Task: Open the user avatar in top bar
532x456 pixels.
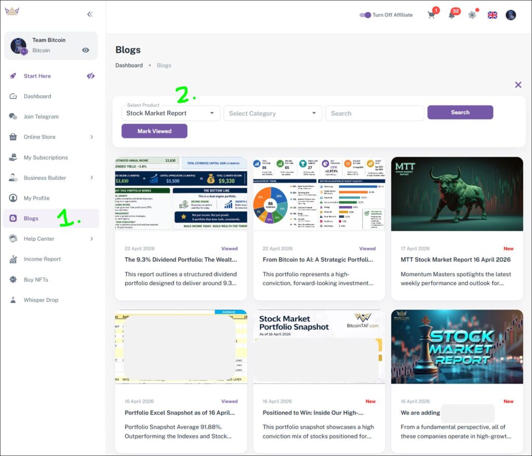Action: click(x=511, y=15)
